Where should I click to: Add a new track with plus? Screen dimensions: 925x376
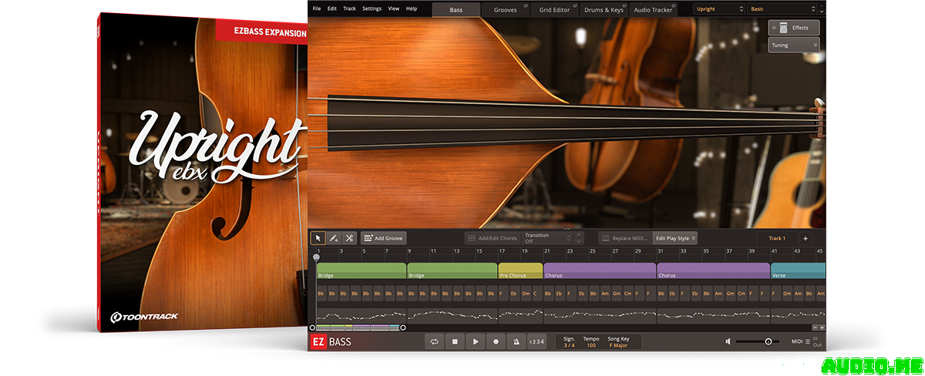[806, 238]
